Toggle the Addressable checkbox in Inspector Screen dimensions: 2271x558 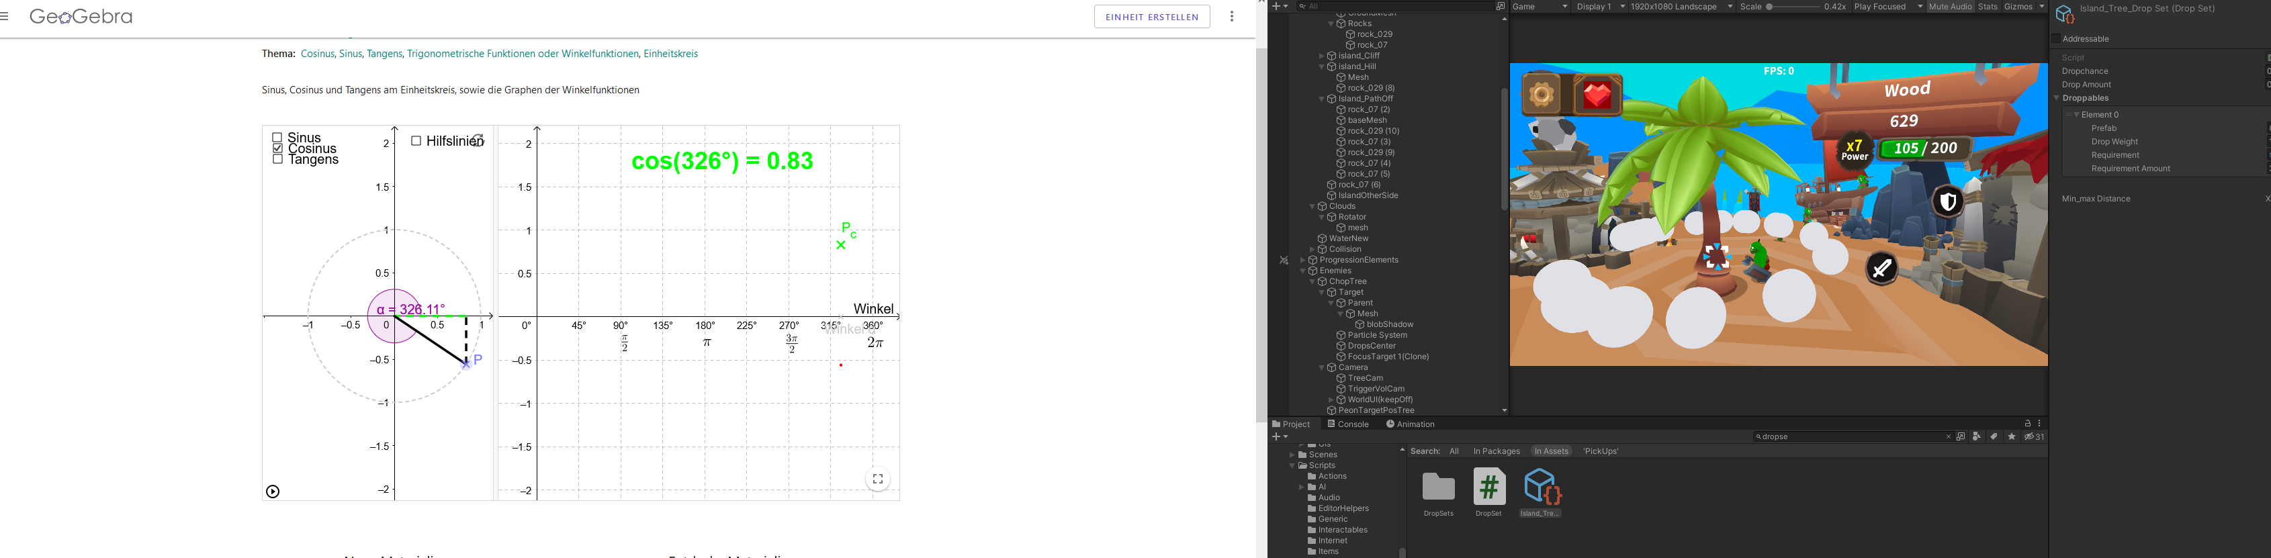(2057, 39)
